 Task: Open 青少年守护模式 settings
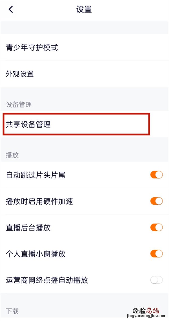click(x=32, y=48)
